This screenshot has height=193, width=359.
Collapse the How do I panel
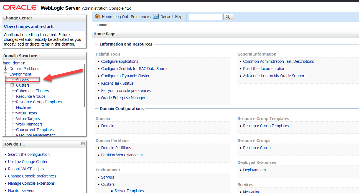pyautogui.click(x=83, y=144)
